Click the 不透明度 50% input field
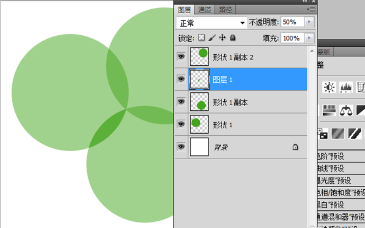This screenshot has width=365, height=228. [292, 22]
